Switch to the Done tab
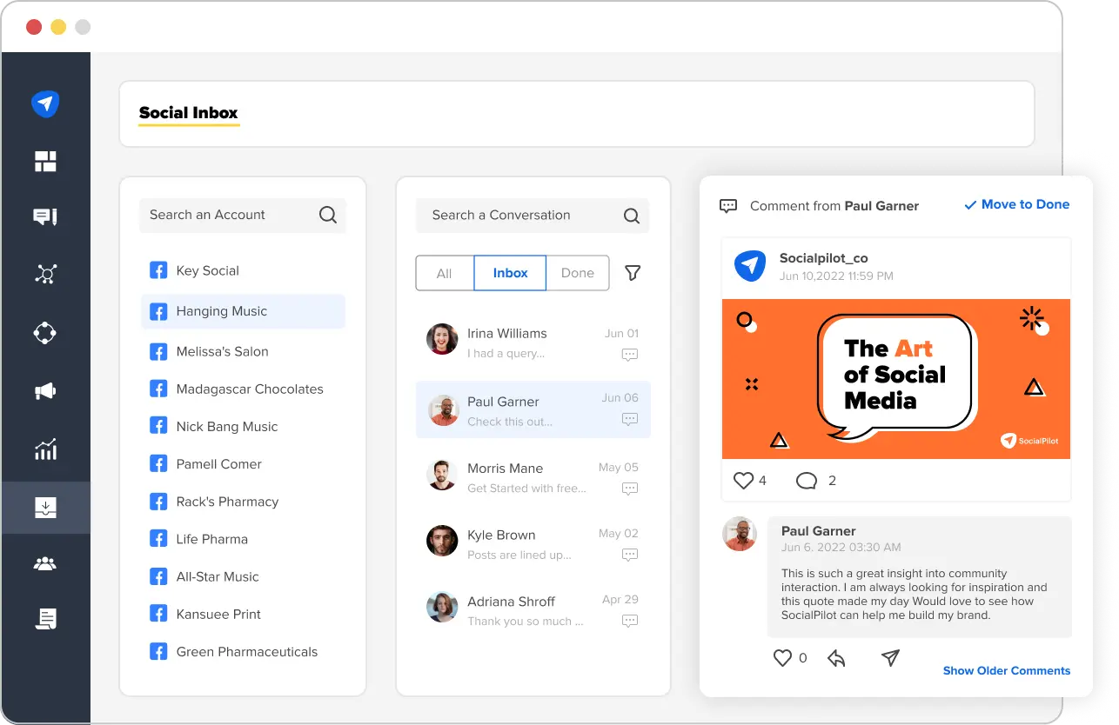This screenshot has height=725, width=1119. (x=578, y=273)
